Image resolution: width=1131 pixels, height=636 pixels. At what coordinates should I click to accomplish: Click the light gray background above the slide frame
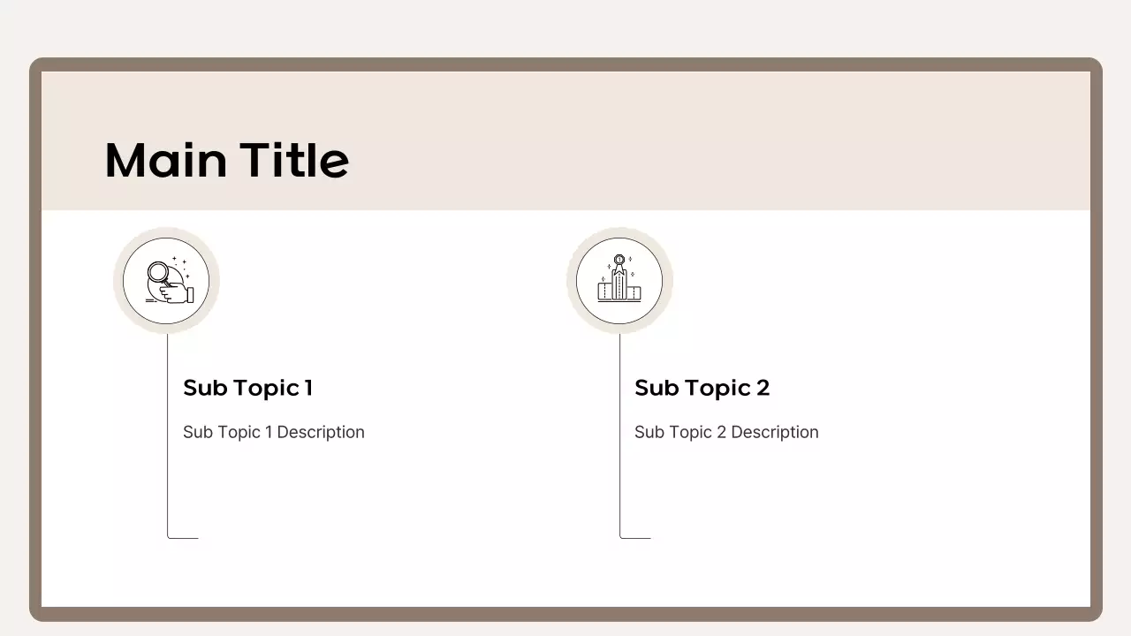[565, 26]
